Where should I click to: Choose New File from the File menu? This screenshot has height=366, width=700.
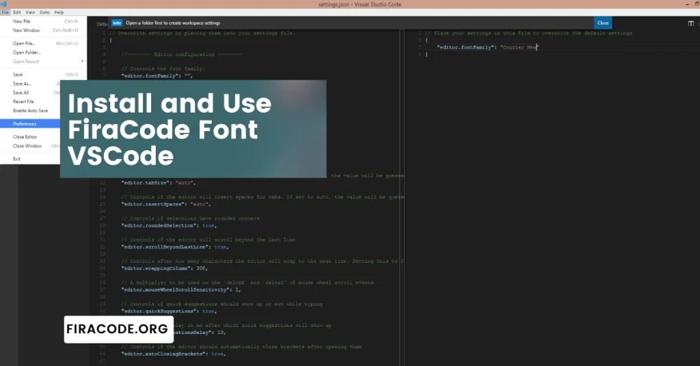[44, 21]
